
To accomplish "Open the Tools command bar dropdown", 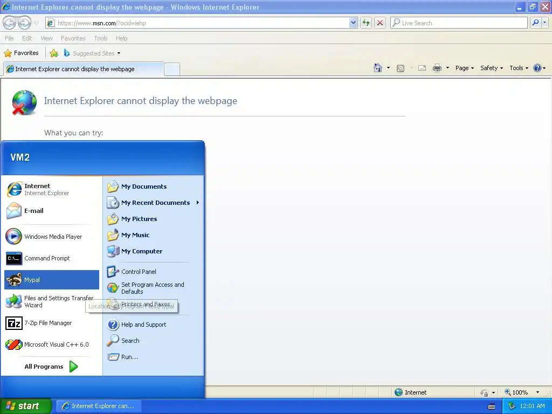I will click(x=519, y=68).
